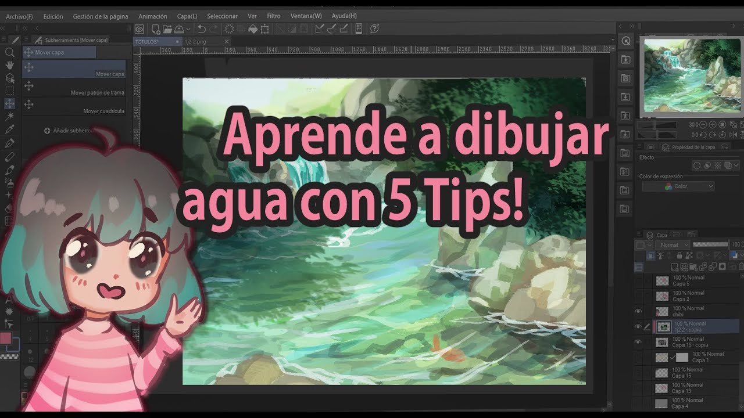Open the Clip Studio launcher icon

pyautogui.click(x=139, y=29)
